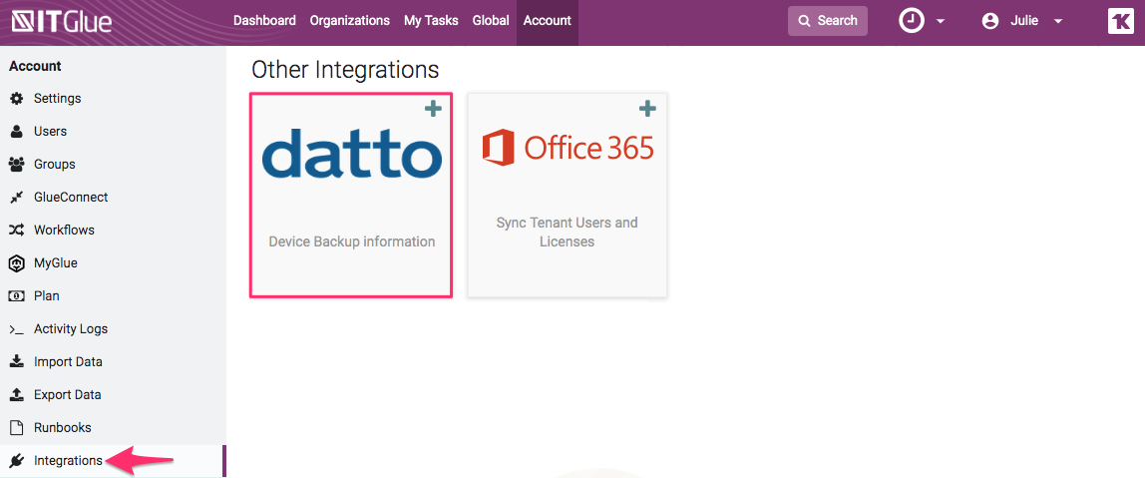Open GlueConnect from sidebar

71,198
